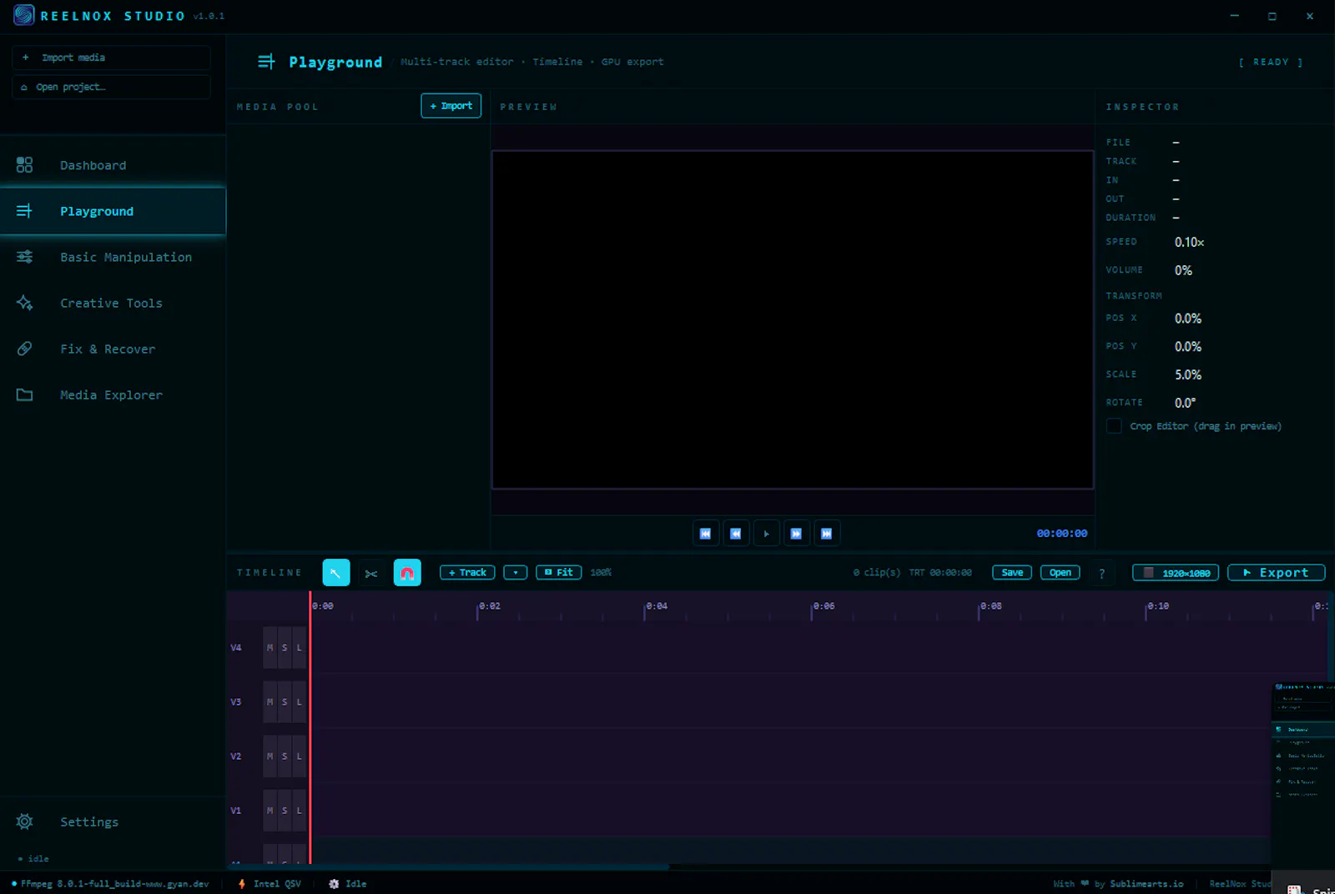Open a saved timeline project
Screen dimensions: 1335x894
pyautogui.click(x=1060, y=573)
